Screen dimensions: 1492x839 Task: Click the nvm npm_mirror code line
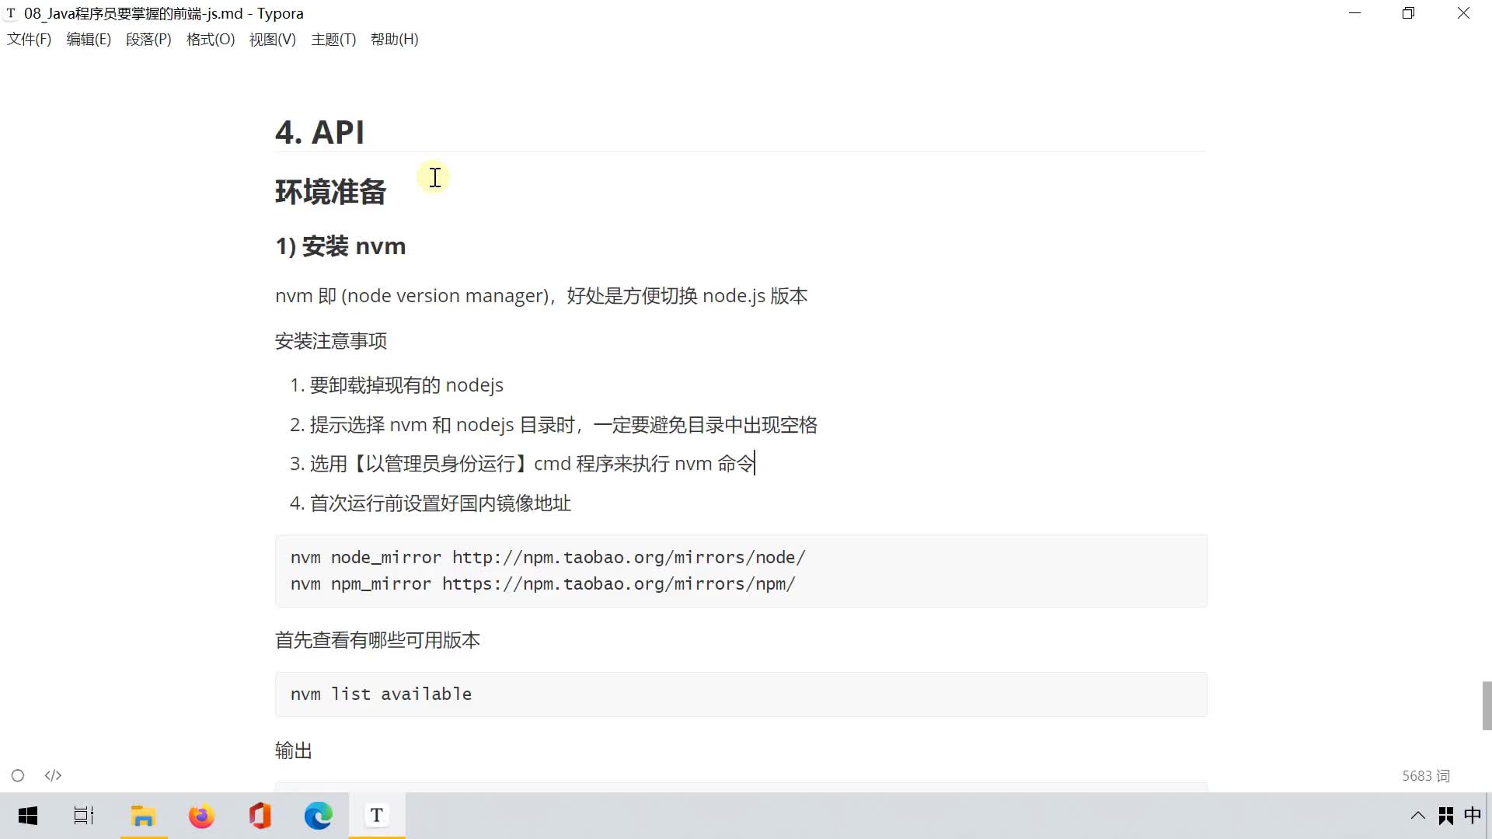(x=542, y=584)
